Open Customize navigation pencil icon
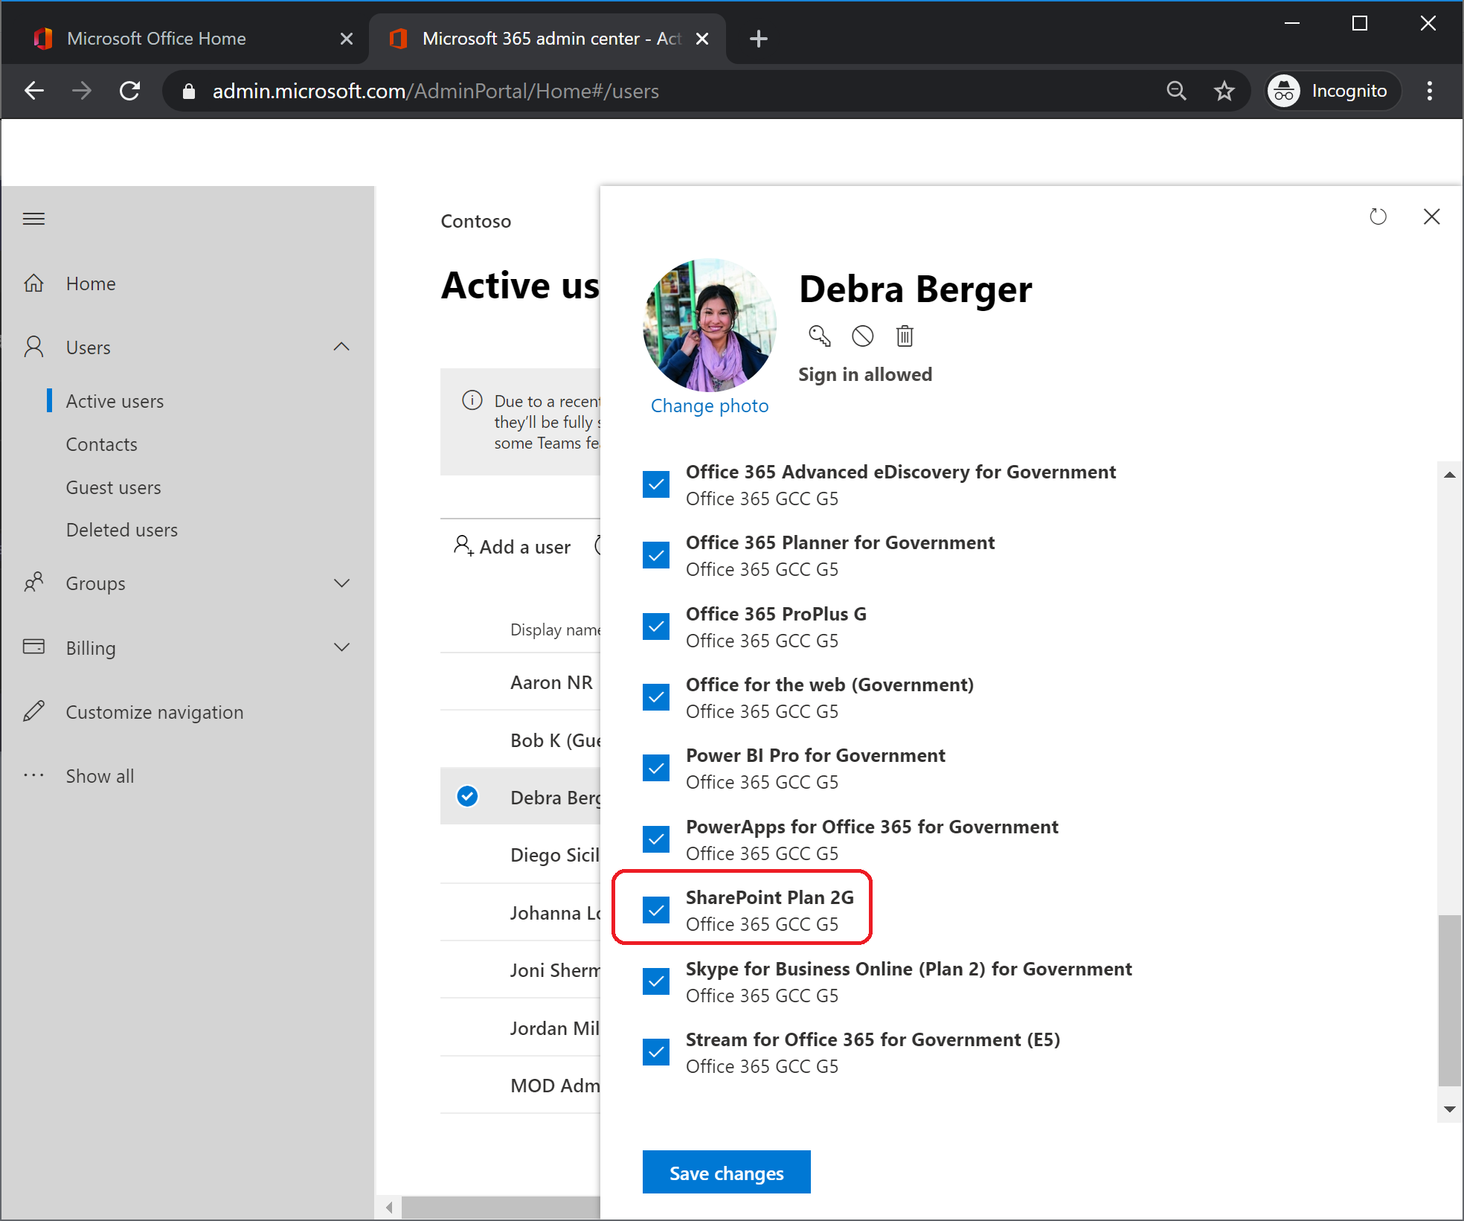 coord(33,711)
